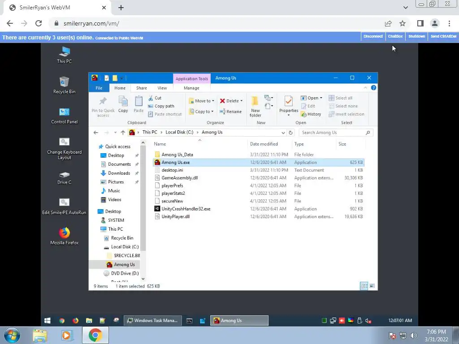Collapse the ribbon with chevron
Viewport: 459px width, 344px height.
coord(365,88)
